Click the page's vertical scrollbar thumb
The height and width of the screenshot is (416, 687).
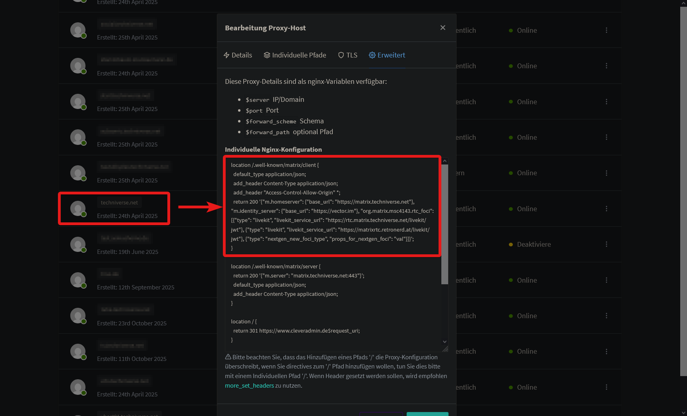click(x=683, y=192)
